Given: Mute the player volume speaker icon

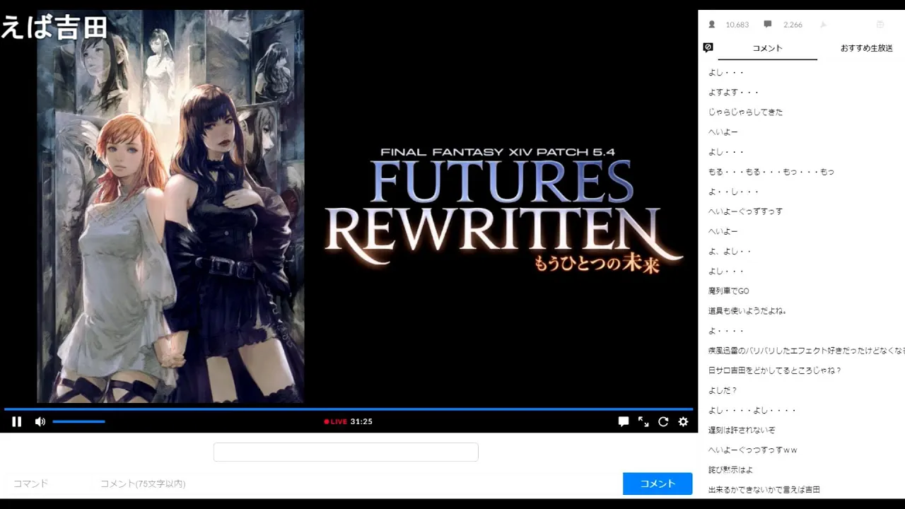Looking at the screenshot, I should click(x=40, y=422).
